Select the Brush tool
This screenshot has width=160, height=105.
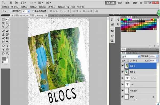click(7, 31)
